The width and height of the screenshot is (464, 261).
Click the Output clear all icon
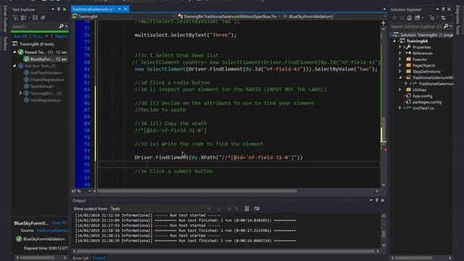pyautogui.click(x=246, y=209)
